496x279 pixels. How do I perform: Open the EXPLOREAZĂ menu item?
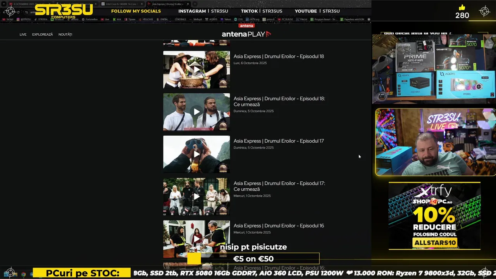click(x=42, y=34)
